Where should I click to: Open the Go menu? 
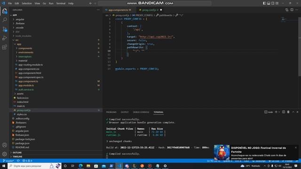pyautogui.click(x=44, y=3)
